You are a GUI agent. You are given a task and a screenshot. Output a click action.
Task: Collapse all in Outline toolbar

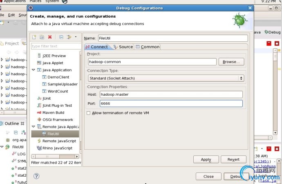16,132
